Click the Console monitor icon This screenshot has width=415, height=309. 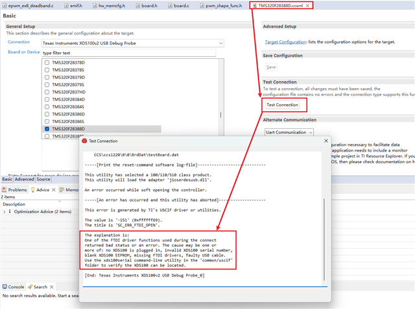[x=5, y=287]
